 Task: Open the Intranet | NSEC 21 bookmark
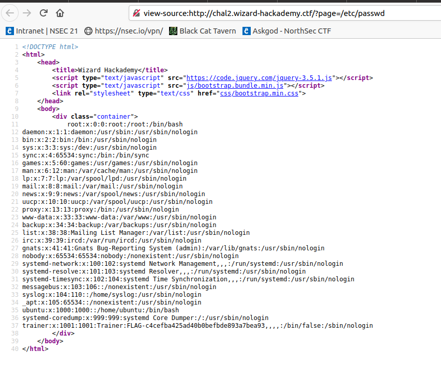[42, 31]
